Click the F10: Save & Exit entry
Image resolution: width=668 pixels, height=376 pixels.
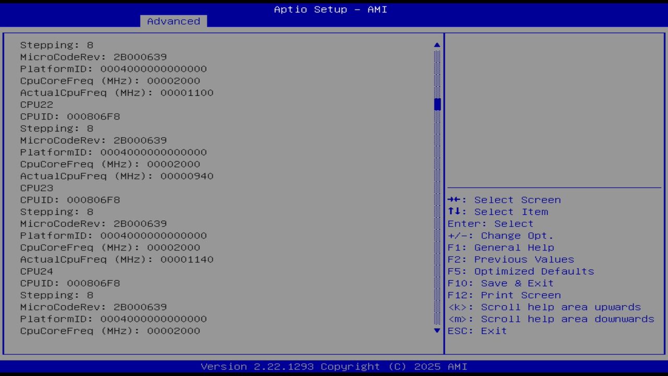pos(500,283)
